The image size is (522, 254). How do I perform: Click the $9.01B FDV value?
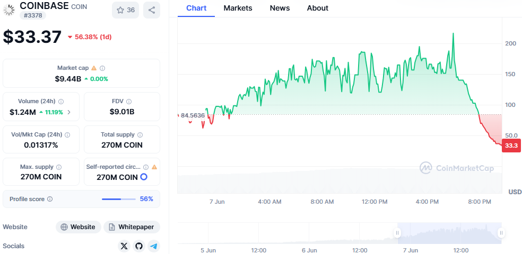tap(122, 112)
